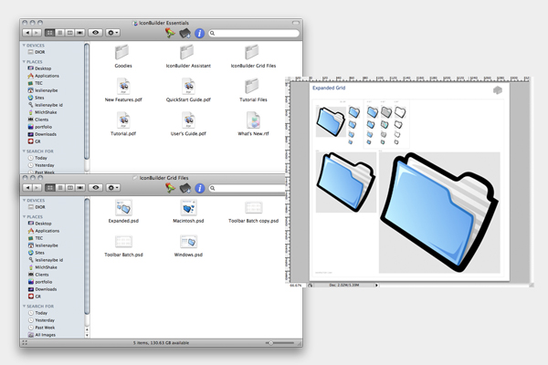This screenshot has height=365, width=548.
Task: Click the dark folder icon in Essentials toolbar
Action: click(184, 33)
